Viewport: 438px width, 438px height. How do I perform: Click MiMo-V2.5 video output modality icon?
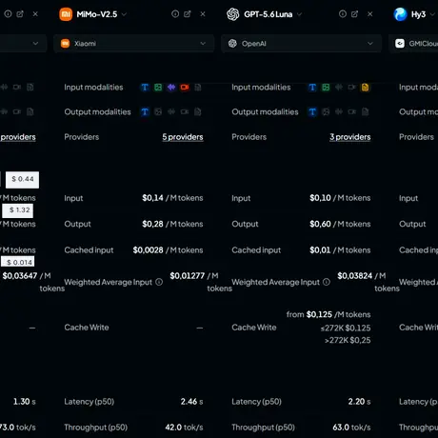(185, 111)
